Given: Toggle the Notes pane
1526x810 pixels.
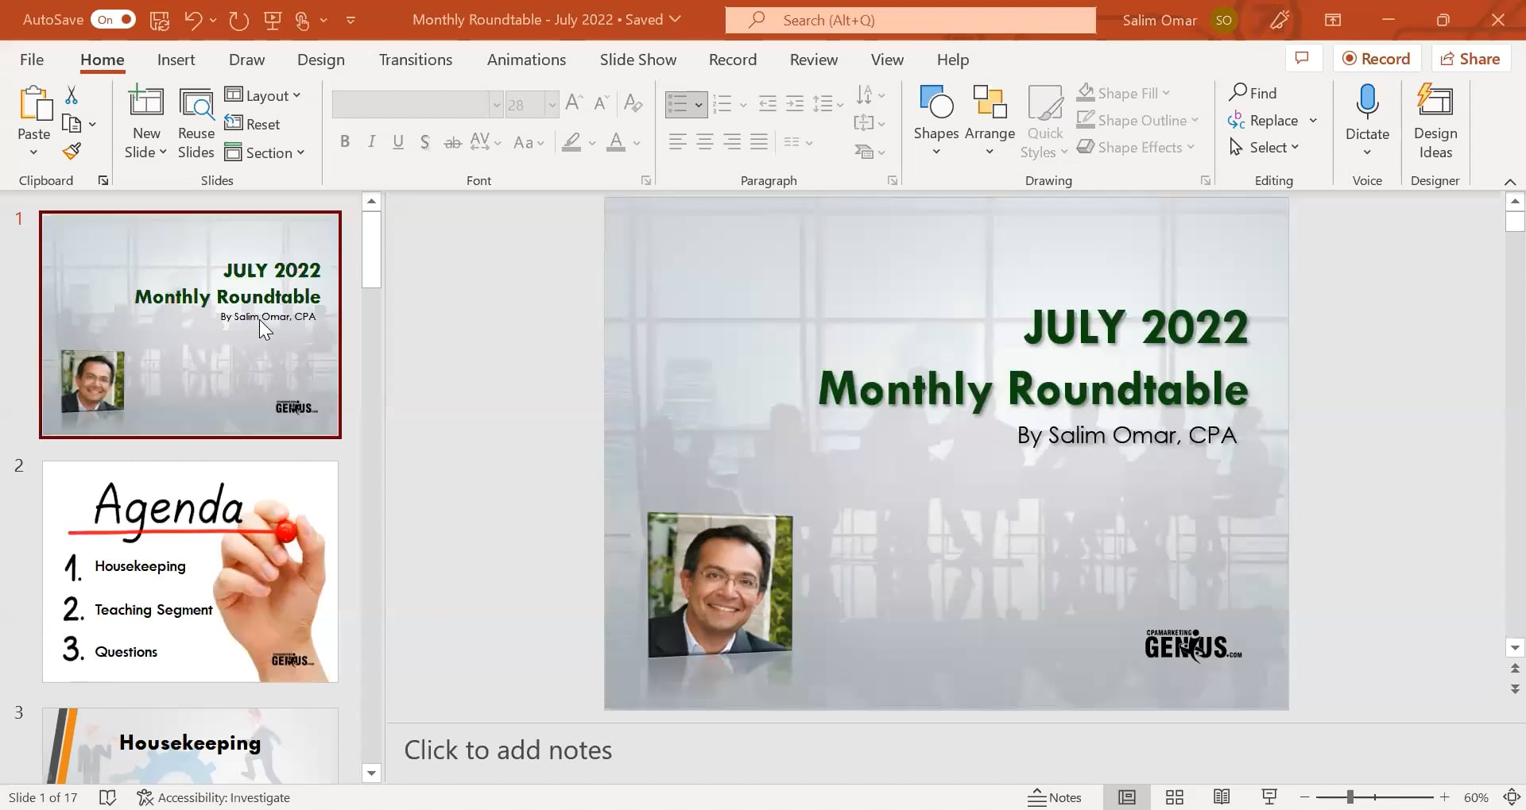Looking at the screenshot, I should (x=1055, y=796).
